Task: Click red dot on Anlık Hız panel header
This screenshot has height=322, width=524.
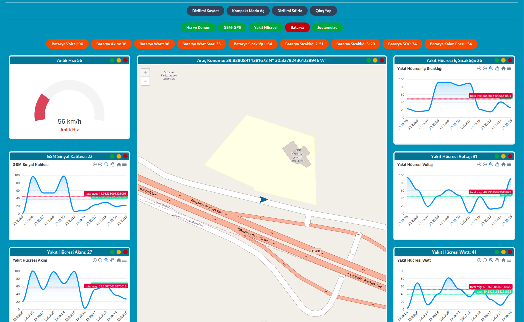Action: tap(125, 60)
